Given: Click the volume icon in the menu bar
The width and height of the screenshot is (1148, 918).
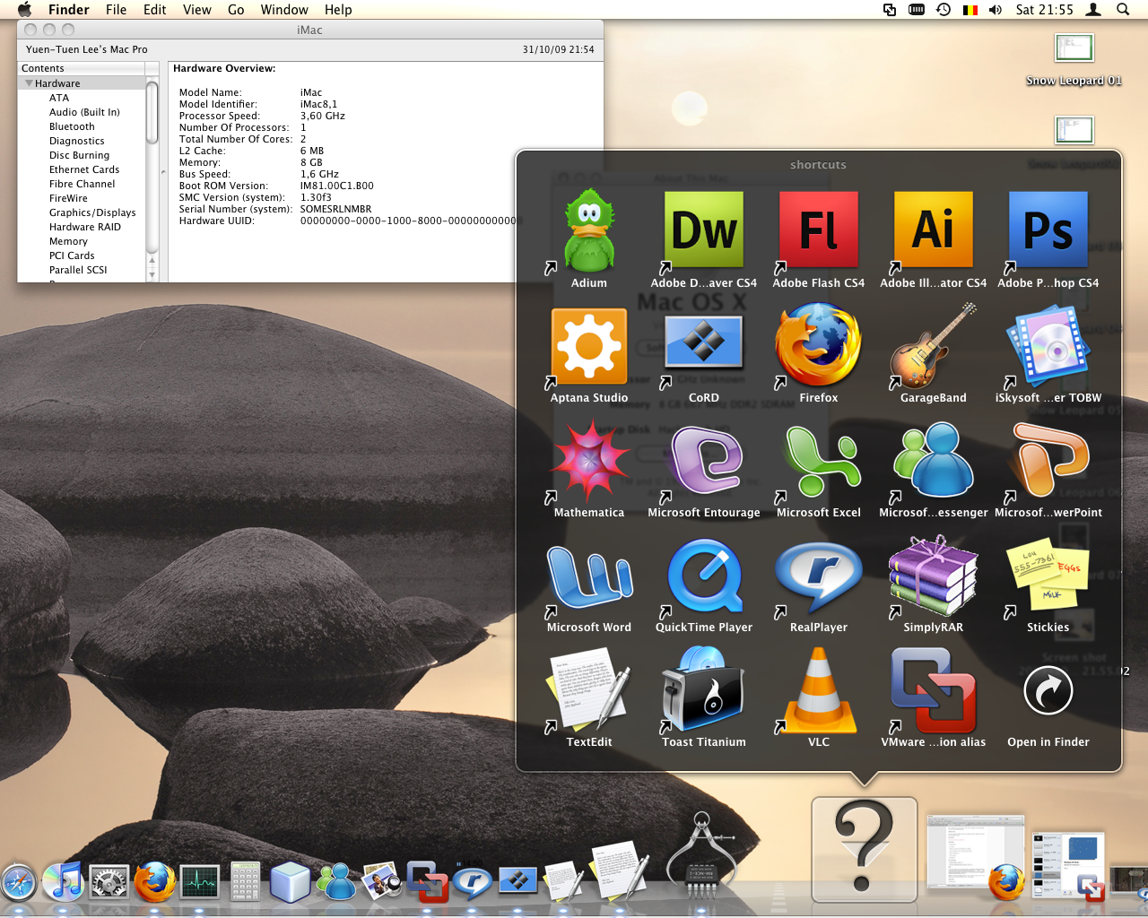Looking at the screenshot, I should coord(996,10).
